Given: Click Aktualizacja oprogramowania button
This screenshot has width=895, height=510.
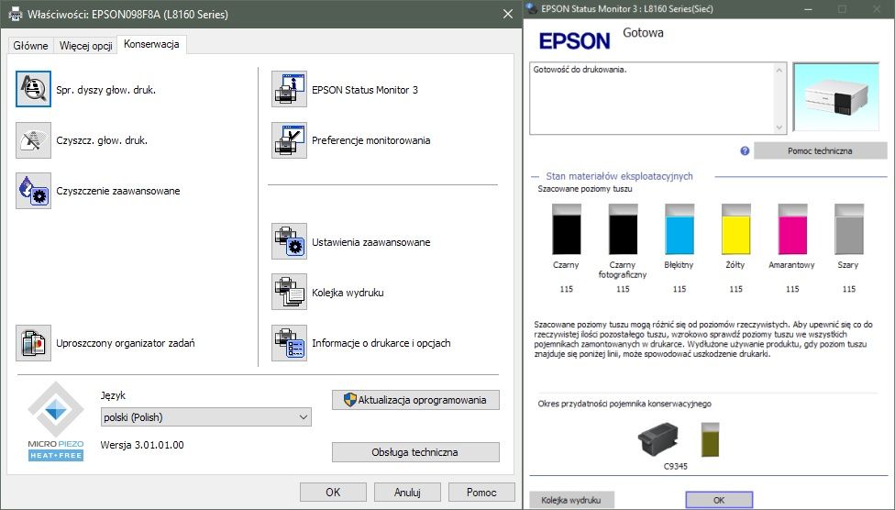Looking at the screenshot, I should [415, 400].
